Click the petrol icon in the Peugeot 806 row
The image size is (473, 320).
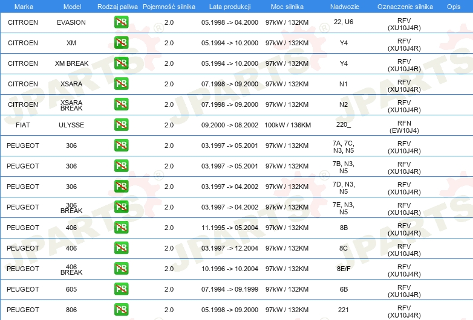121,310
